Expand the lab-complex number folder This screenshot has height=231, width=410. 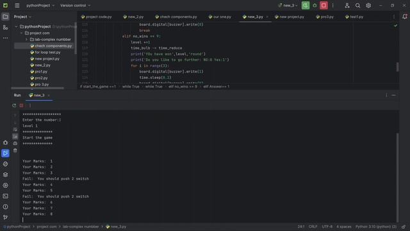click(26, 40)
